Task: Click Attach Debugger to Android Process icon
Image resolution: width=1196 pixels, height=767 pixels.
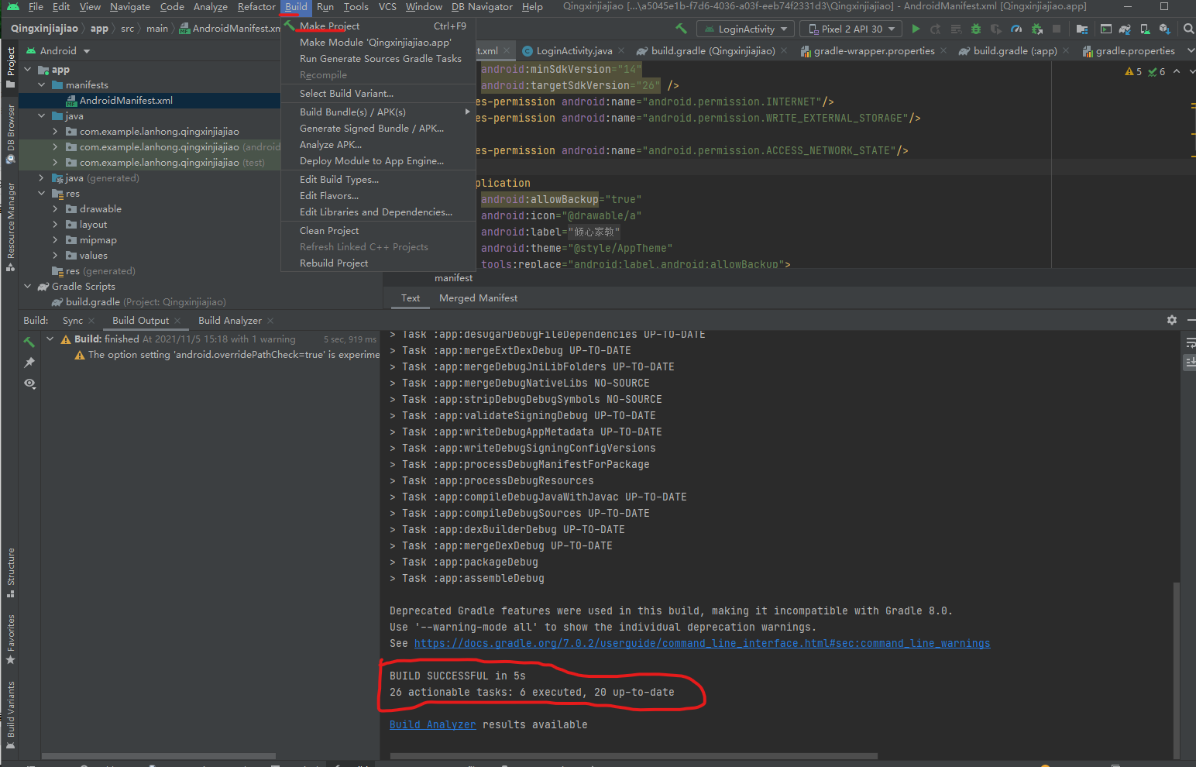Action: click(1036, 29)
